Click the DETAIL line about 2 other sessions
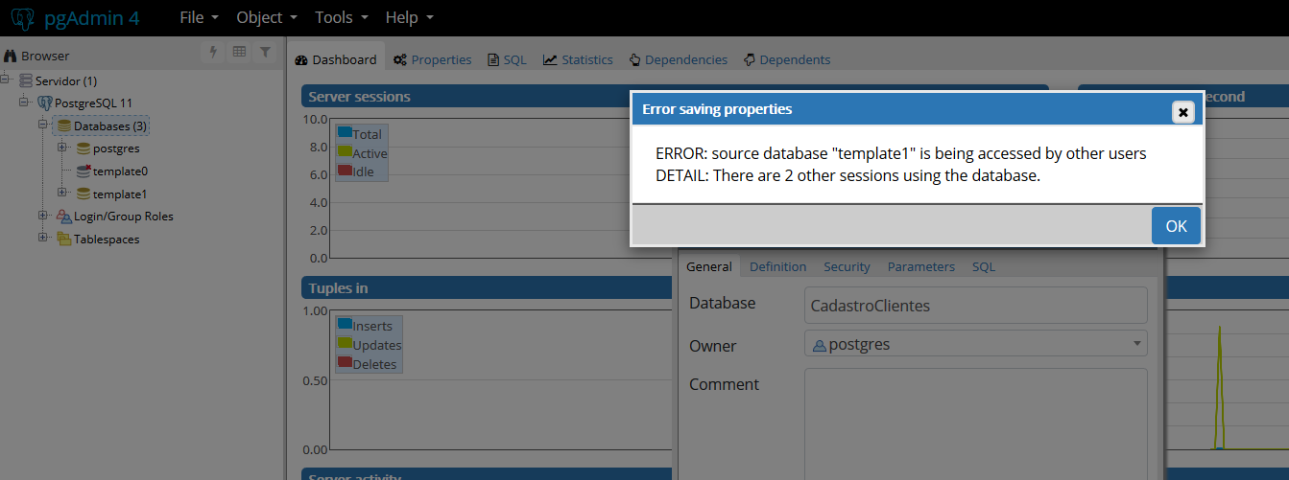 (x=848, y=175)
